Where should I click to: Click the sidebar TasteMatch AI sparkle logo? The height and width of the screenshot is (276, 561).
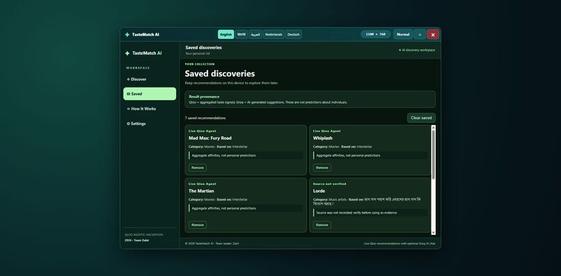(127, 54)
